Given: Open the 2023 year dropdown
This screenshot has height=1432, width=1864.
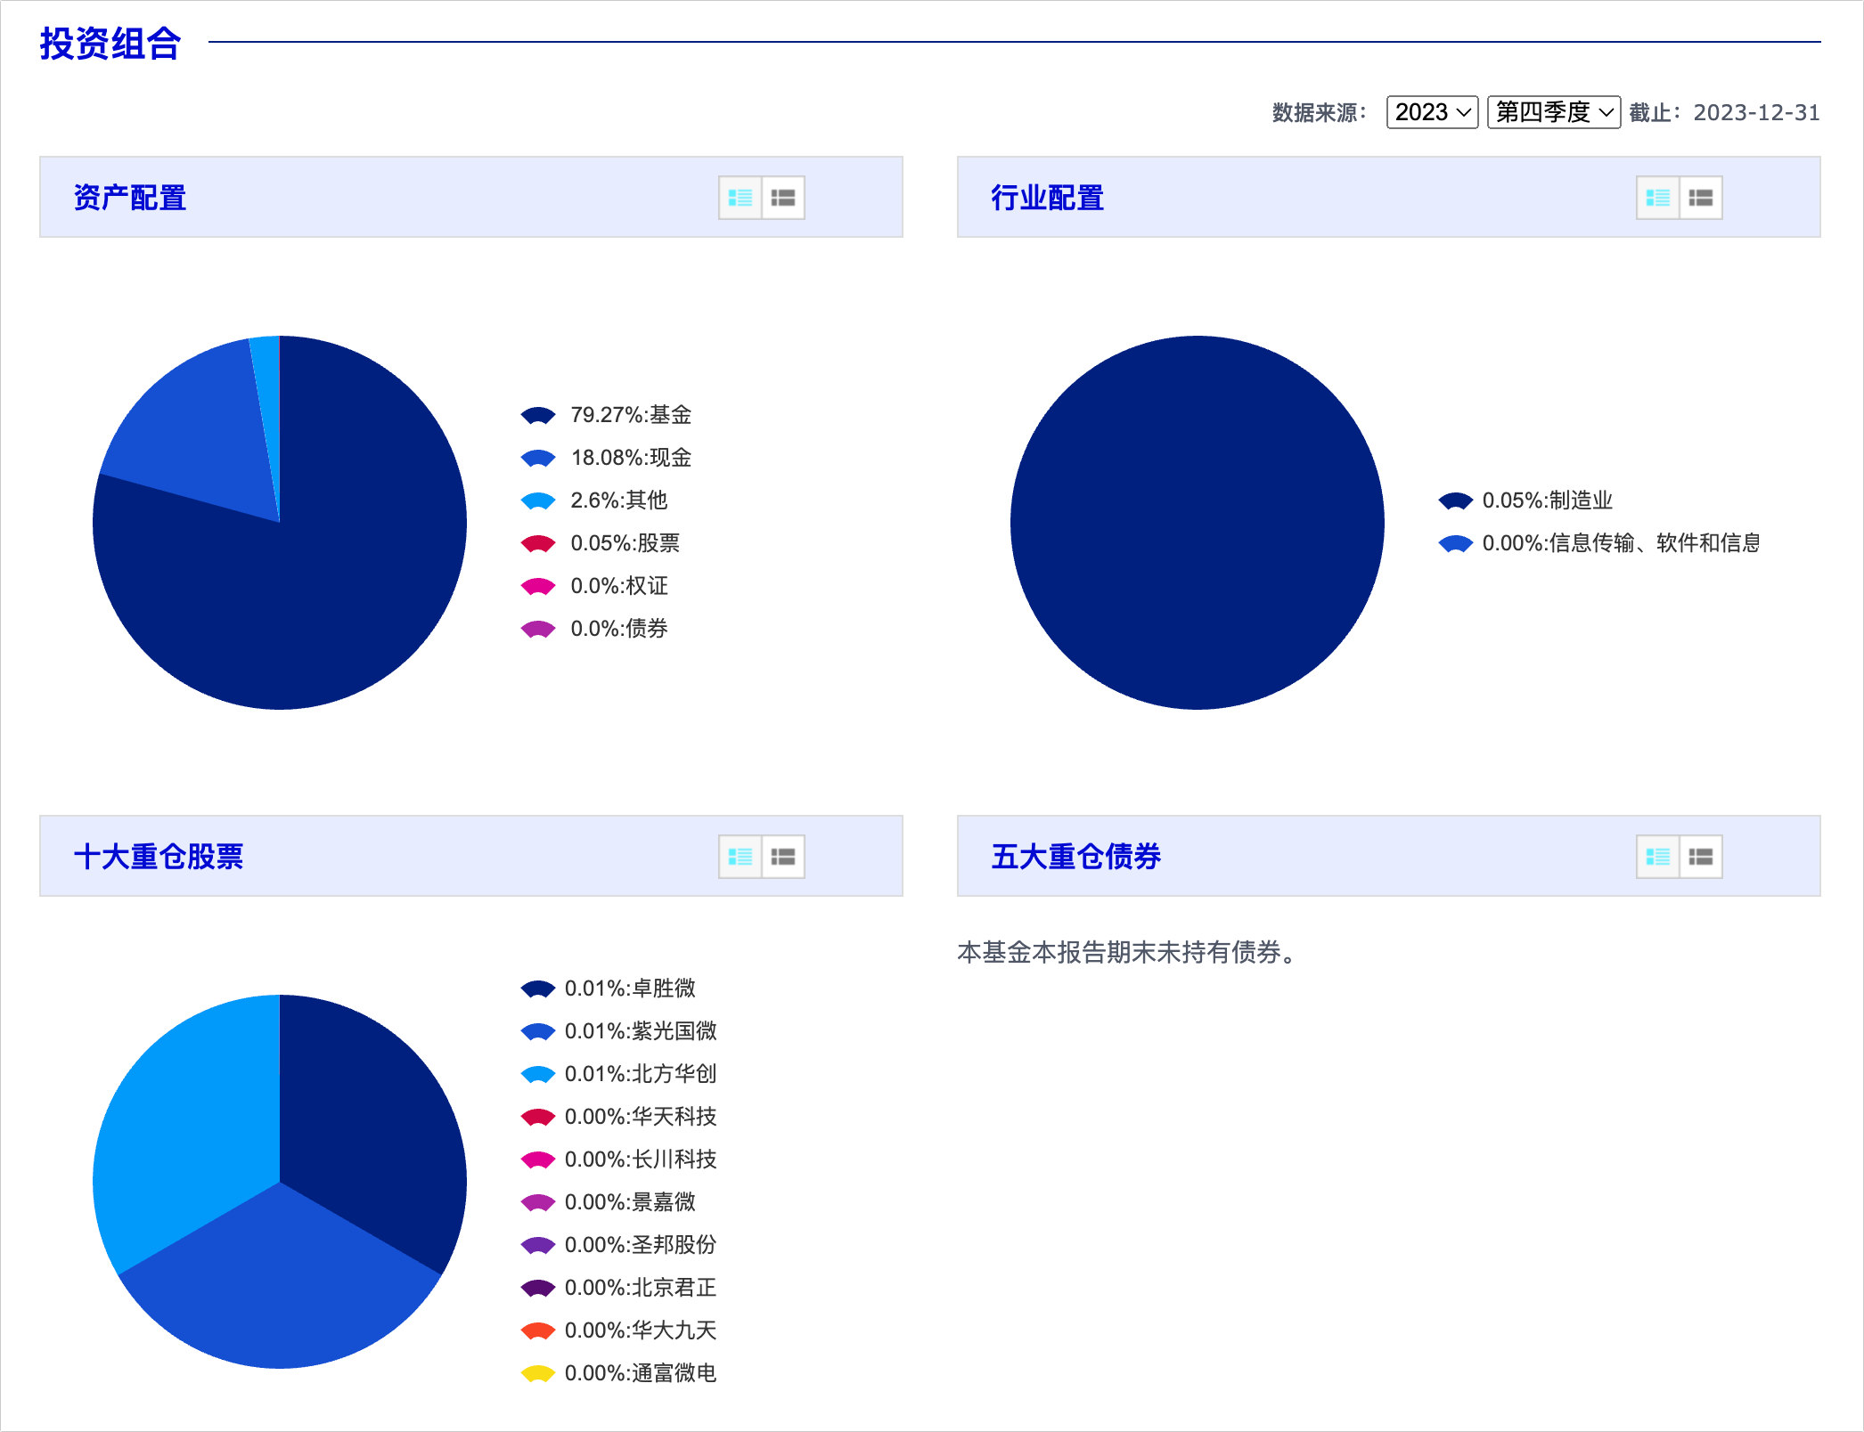Looking at the screenshot, I should tap(1432, 112).
